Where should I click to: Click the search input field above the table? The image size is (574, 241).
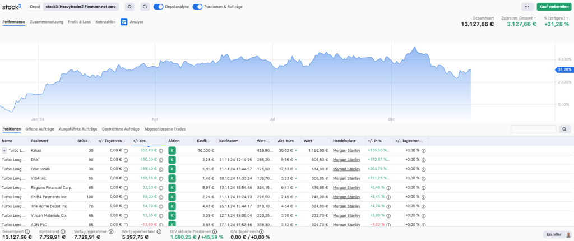pos(534,129)
